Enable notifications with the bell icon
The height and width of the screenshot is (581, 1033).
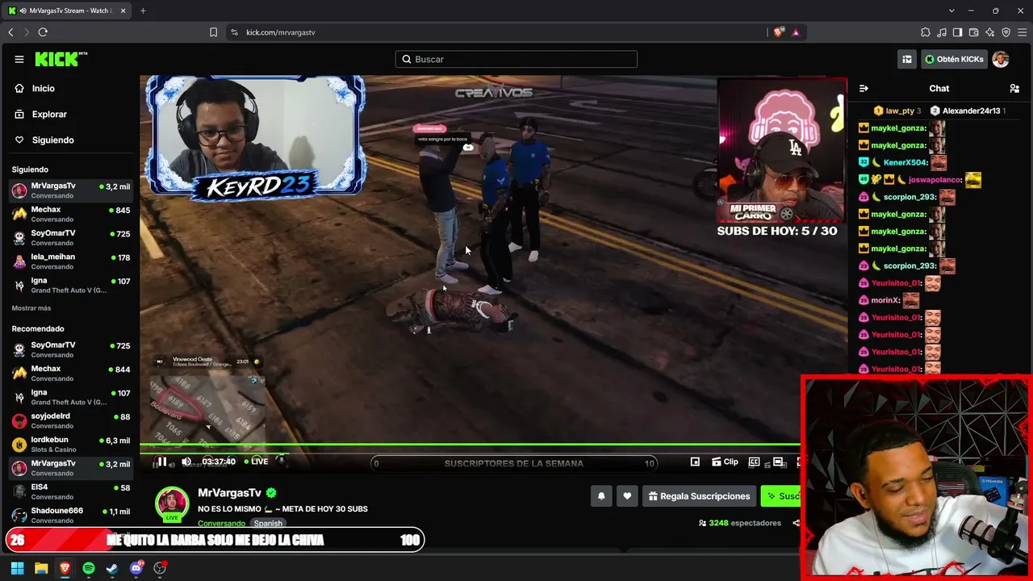coord(601,496)
